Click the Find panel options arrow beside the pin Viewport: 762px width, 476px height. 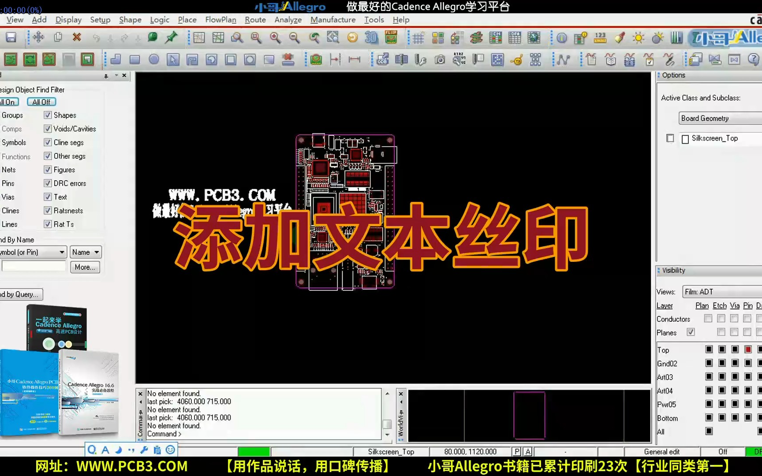pyautogui.click(x=116, y=75)
